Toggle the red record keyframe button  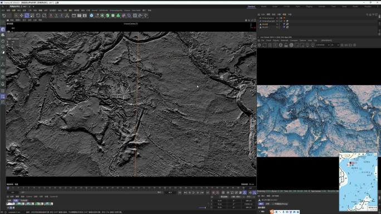click(x=213, y=192)
